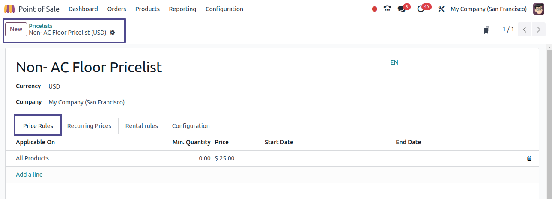Screen dimensions: 552x199
Task: Open the debug tools wrench icon
Action: coord(442,9)
